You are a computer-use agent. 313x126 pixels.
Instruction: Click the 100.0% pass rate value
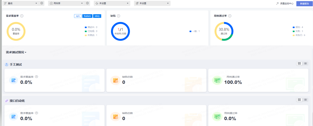[x=233, y=82]
